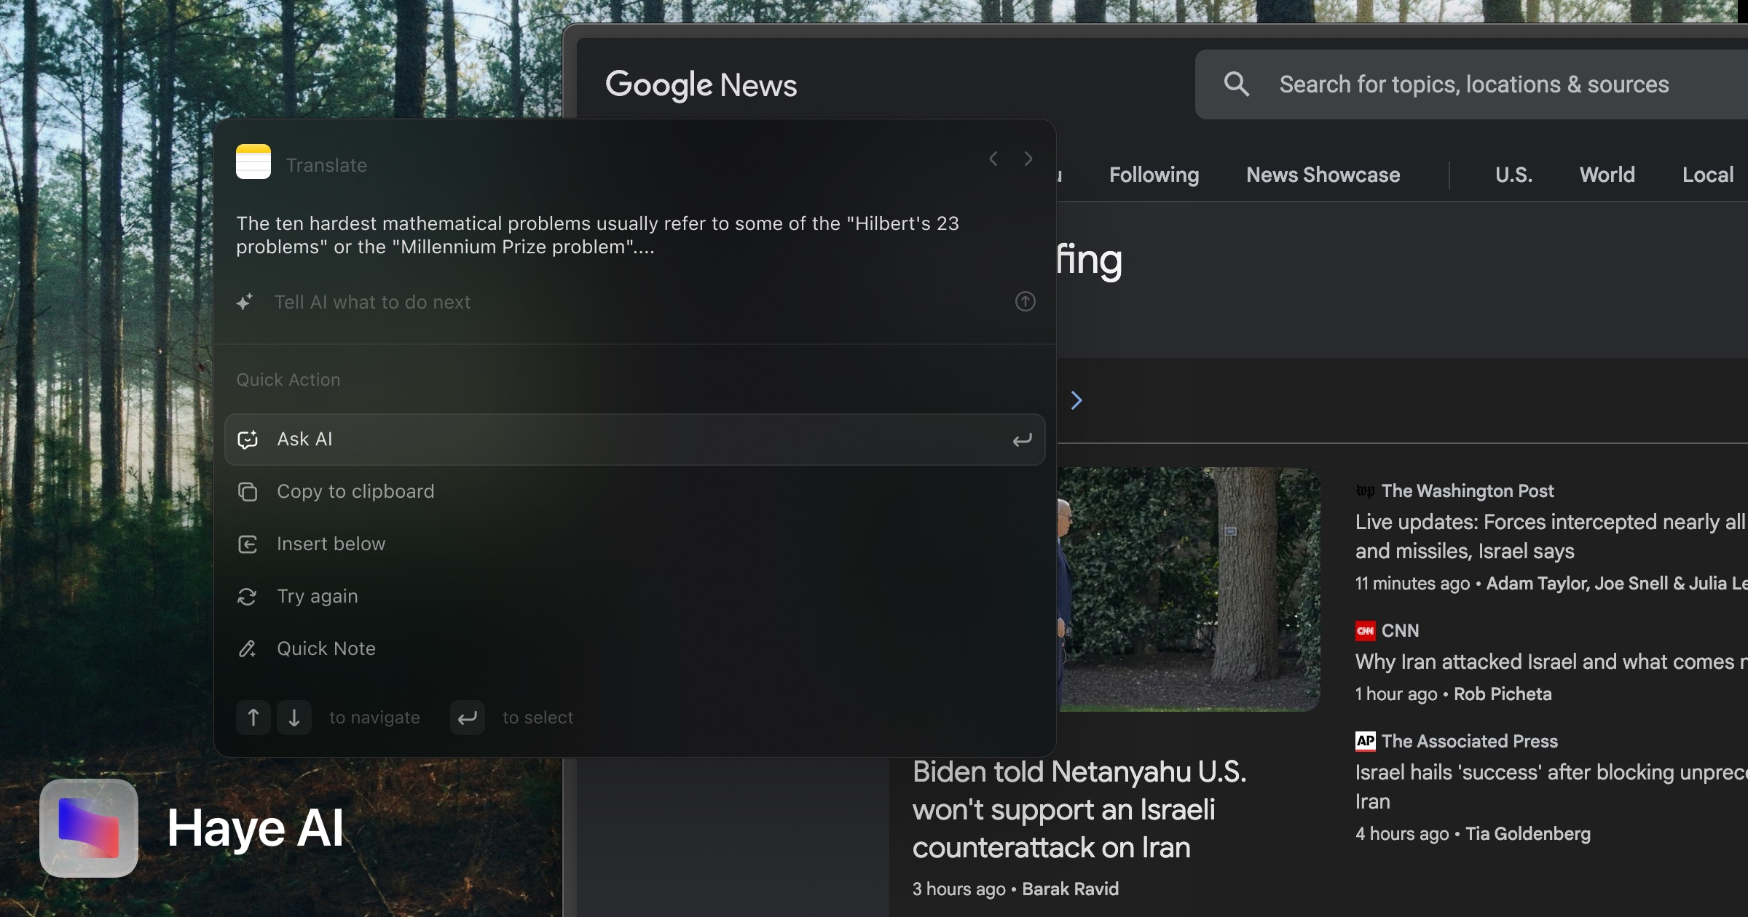Click the CNN source name

[1400, 630]
